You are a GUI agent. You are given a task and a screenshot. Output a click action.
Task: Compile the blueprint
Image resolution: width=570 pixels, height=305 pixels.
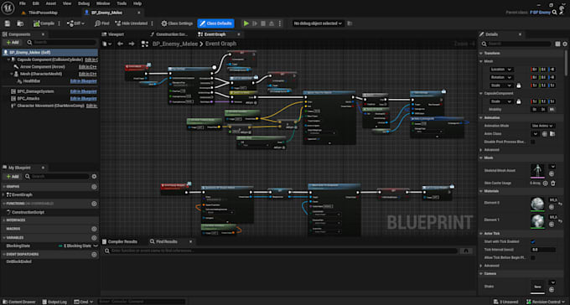[44, 23]
